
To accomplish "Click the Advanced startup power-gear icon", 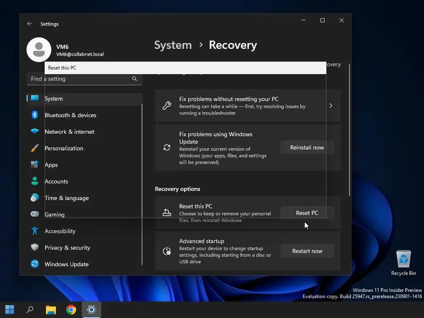I will point(167,251).
